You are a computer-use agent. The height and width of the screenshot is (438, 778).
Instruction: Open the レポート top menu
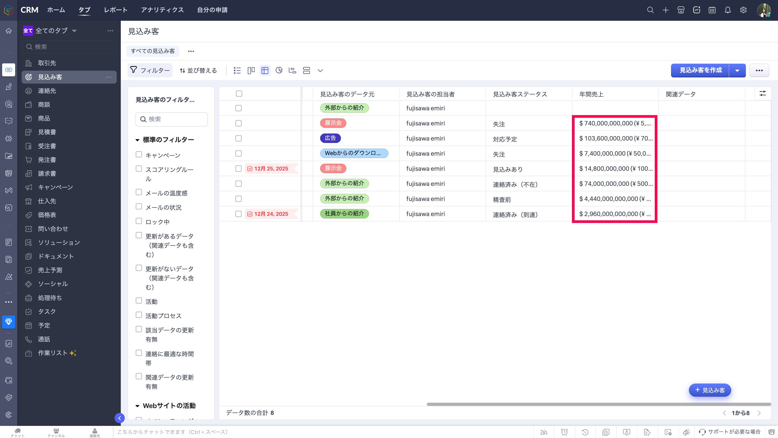pyautogui.click(x=115, y=10)
